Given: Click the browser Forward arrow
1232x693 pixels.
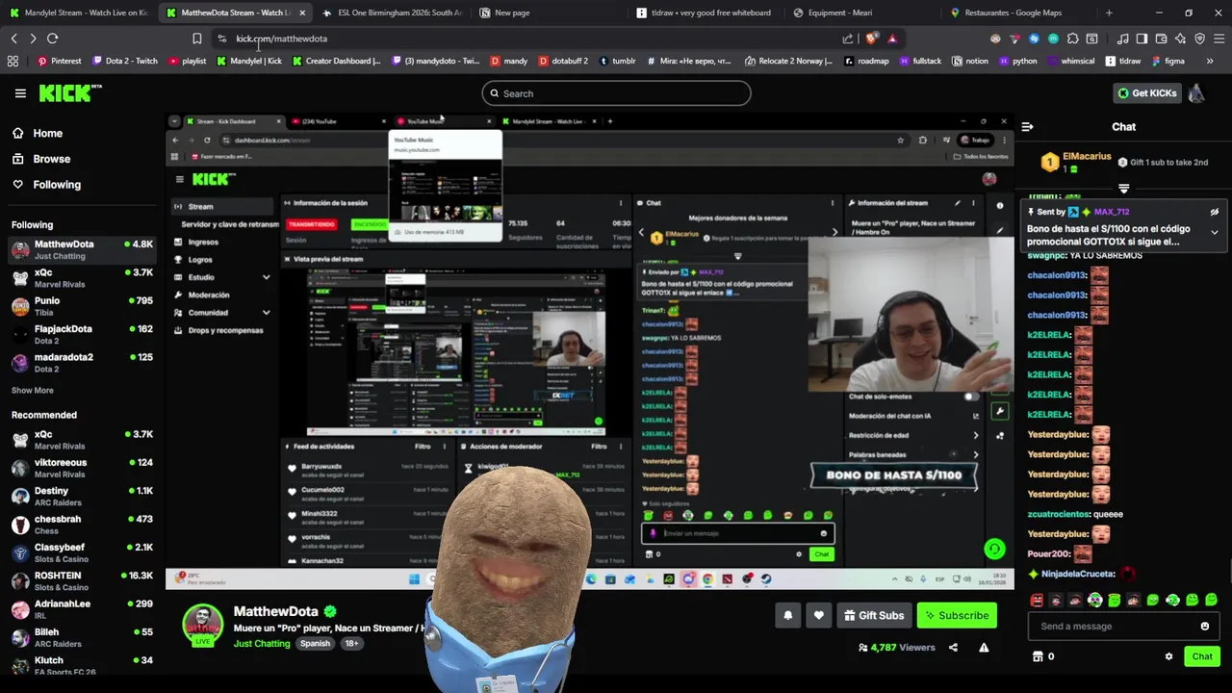Looking at the screenshot, I should [x=33, y=38].
